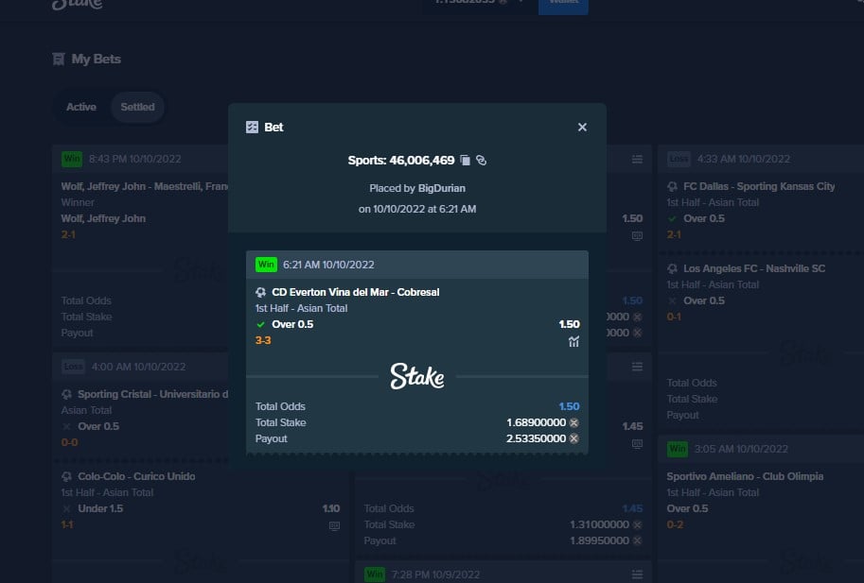The image size is (864, 583).
Task: Open live scoreboard icon under 1.45 odds
Action: 637,444
